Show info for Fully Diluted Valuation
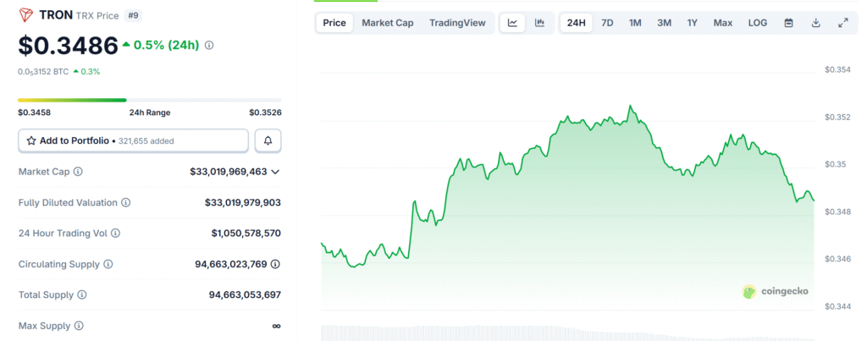The image size is (867, 341). pyautogui.click(x=125, y=203)
